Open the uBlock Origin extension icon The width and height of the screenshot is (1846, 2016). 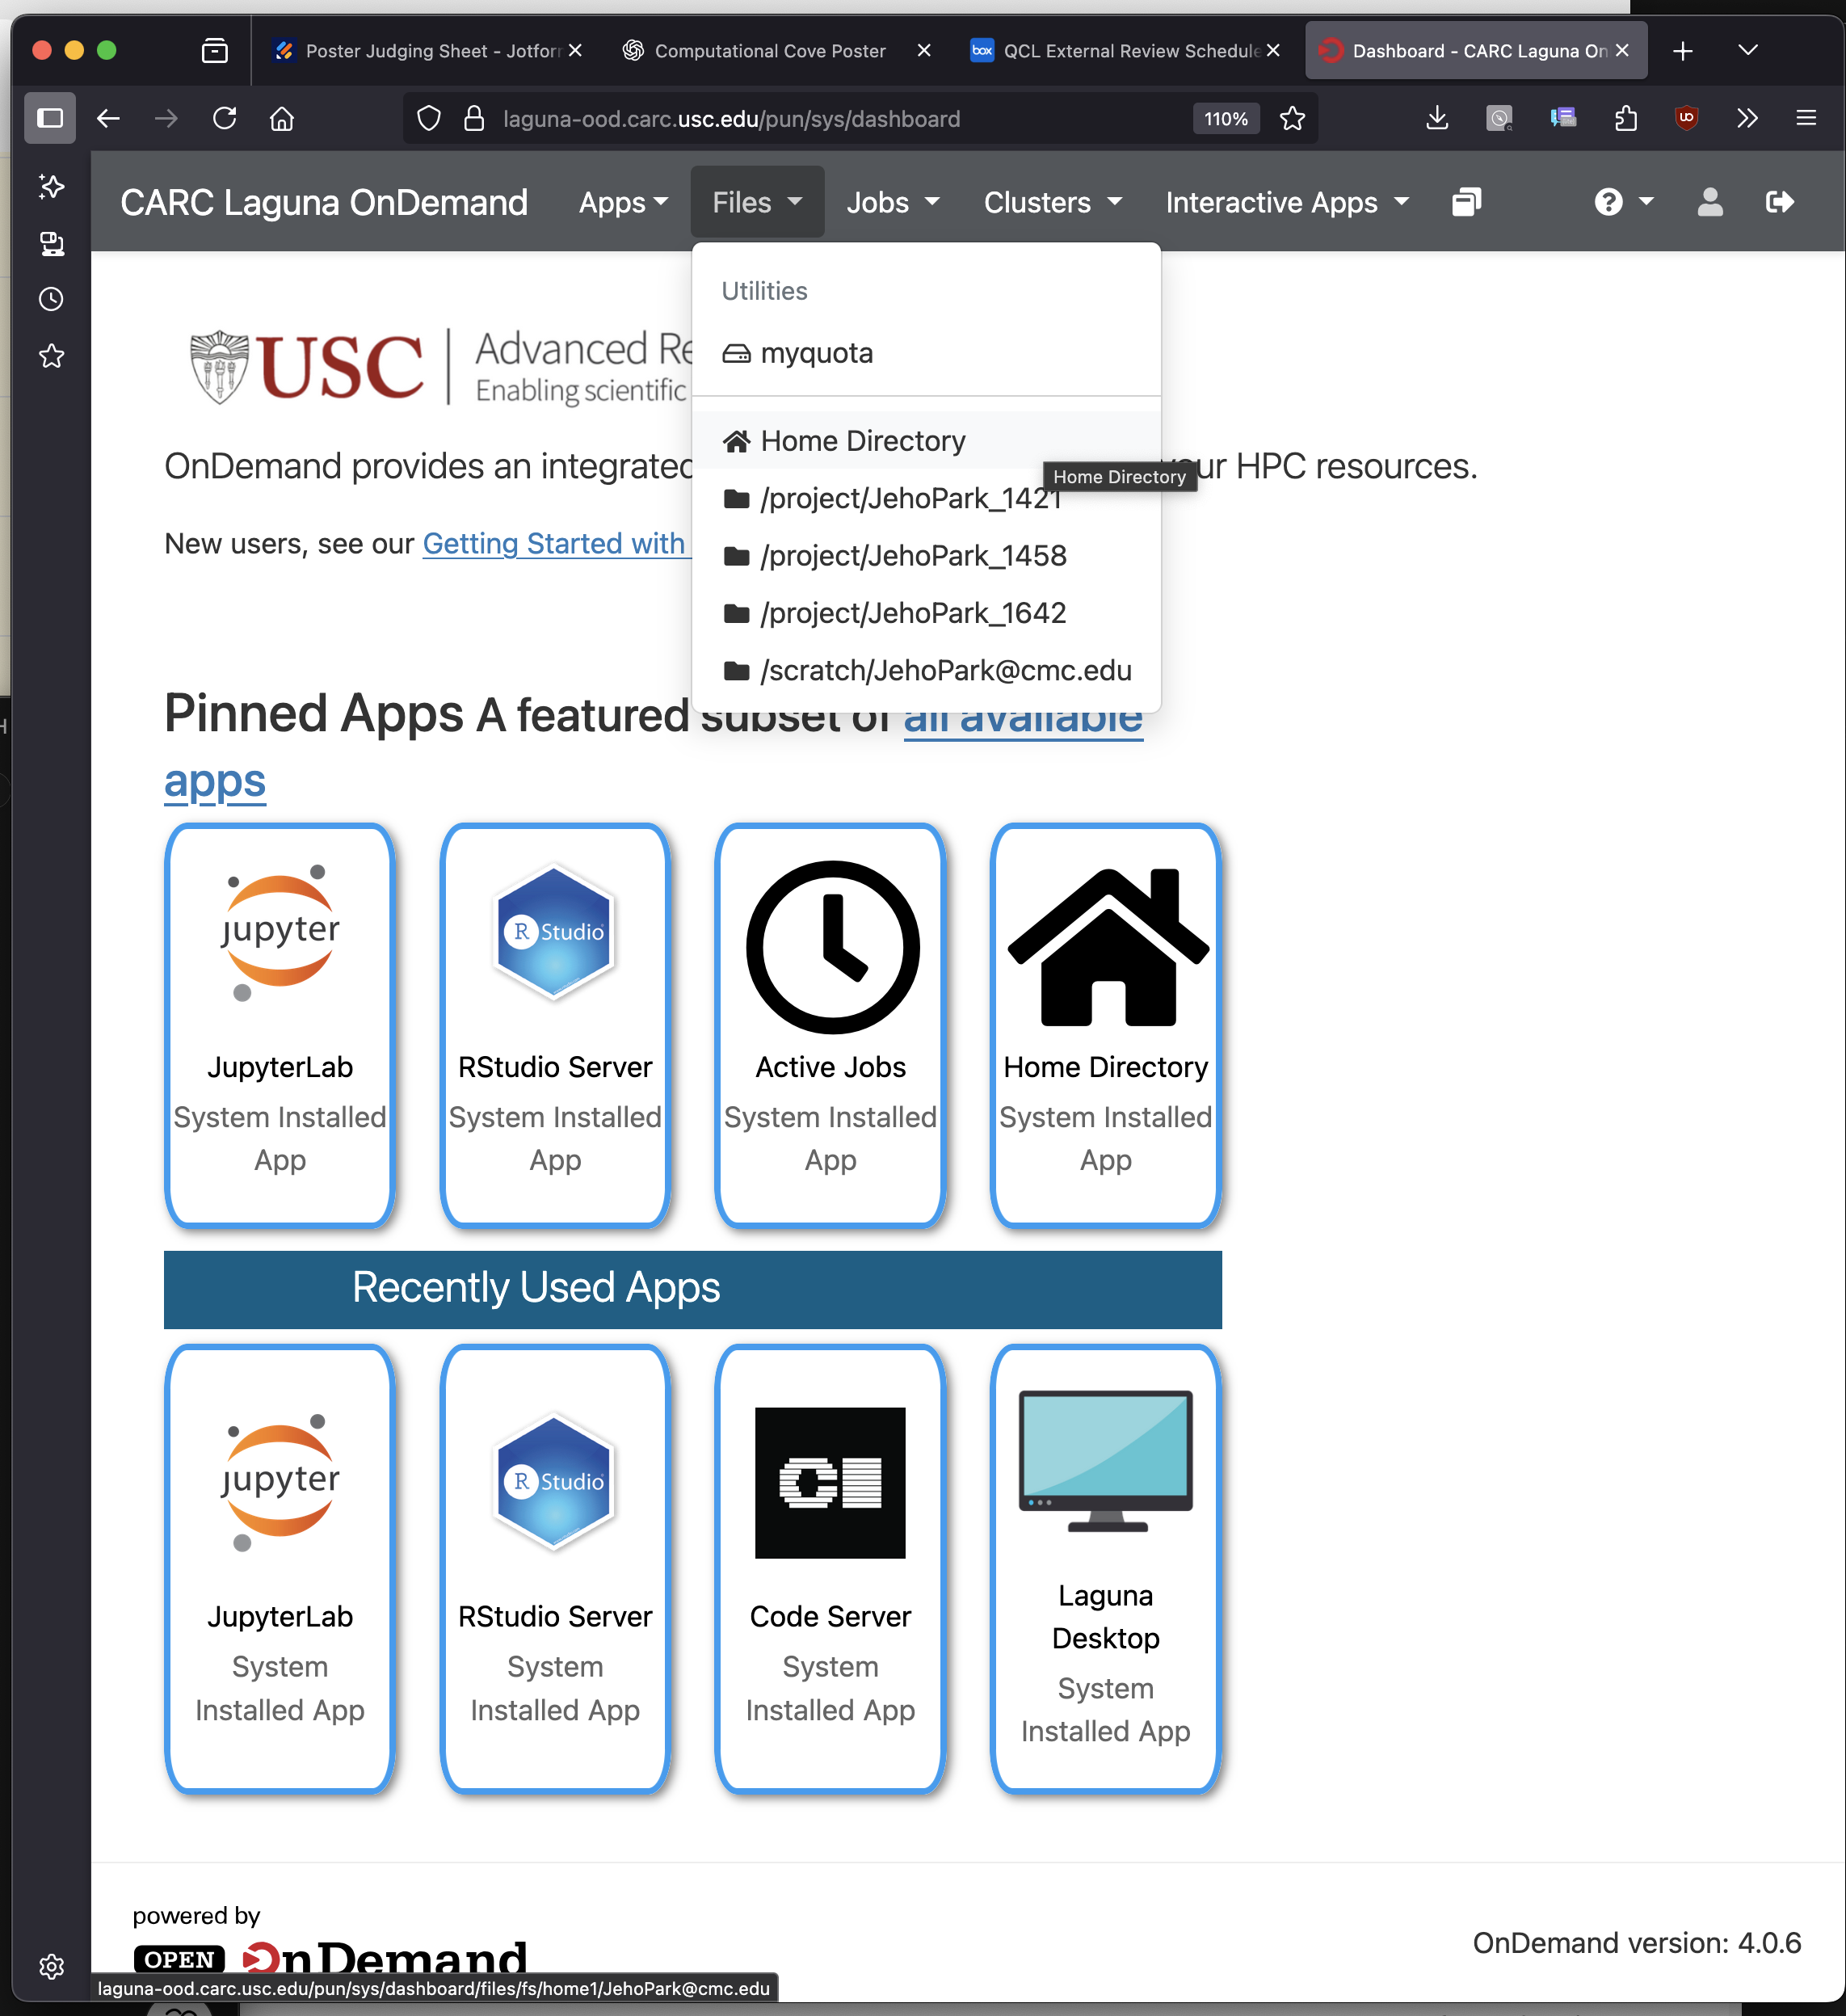point(1686,119)
